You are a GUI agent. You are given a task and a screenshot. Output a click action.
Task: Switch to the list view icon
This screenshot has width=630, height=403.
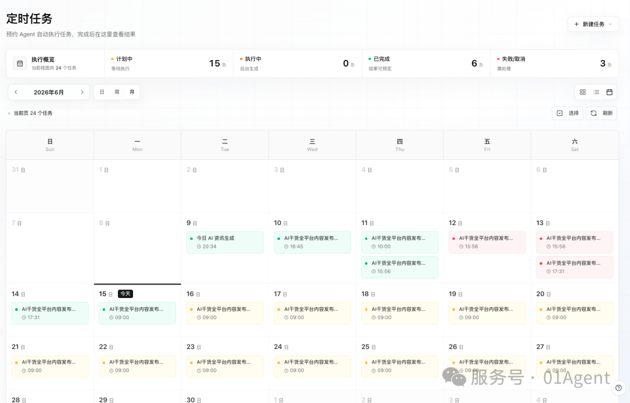[596, 92]
